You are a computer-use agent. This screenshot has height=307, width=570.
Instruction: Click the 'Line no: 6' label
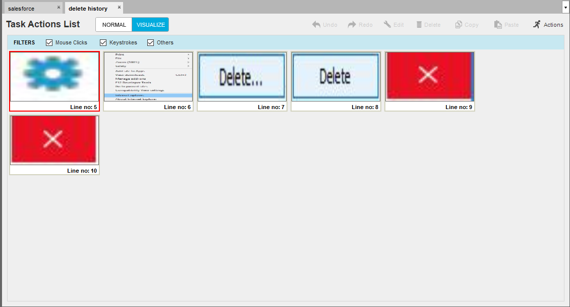coord(178,107)
